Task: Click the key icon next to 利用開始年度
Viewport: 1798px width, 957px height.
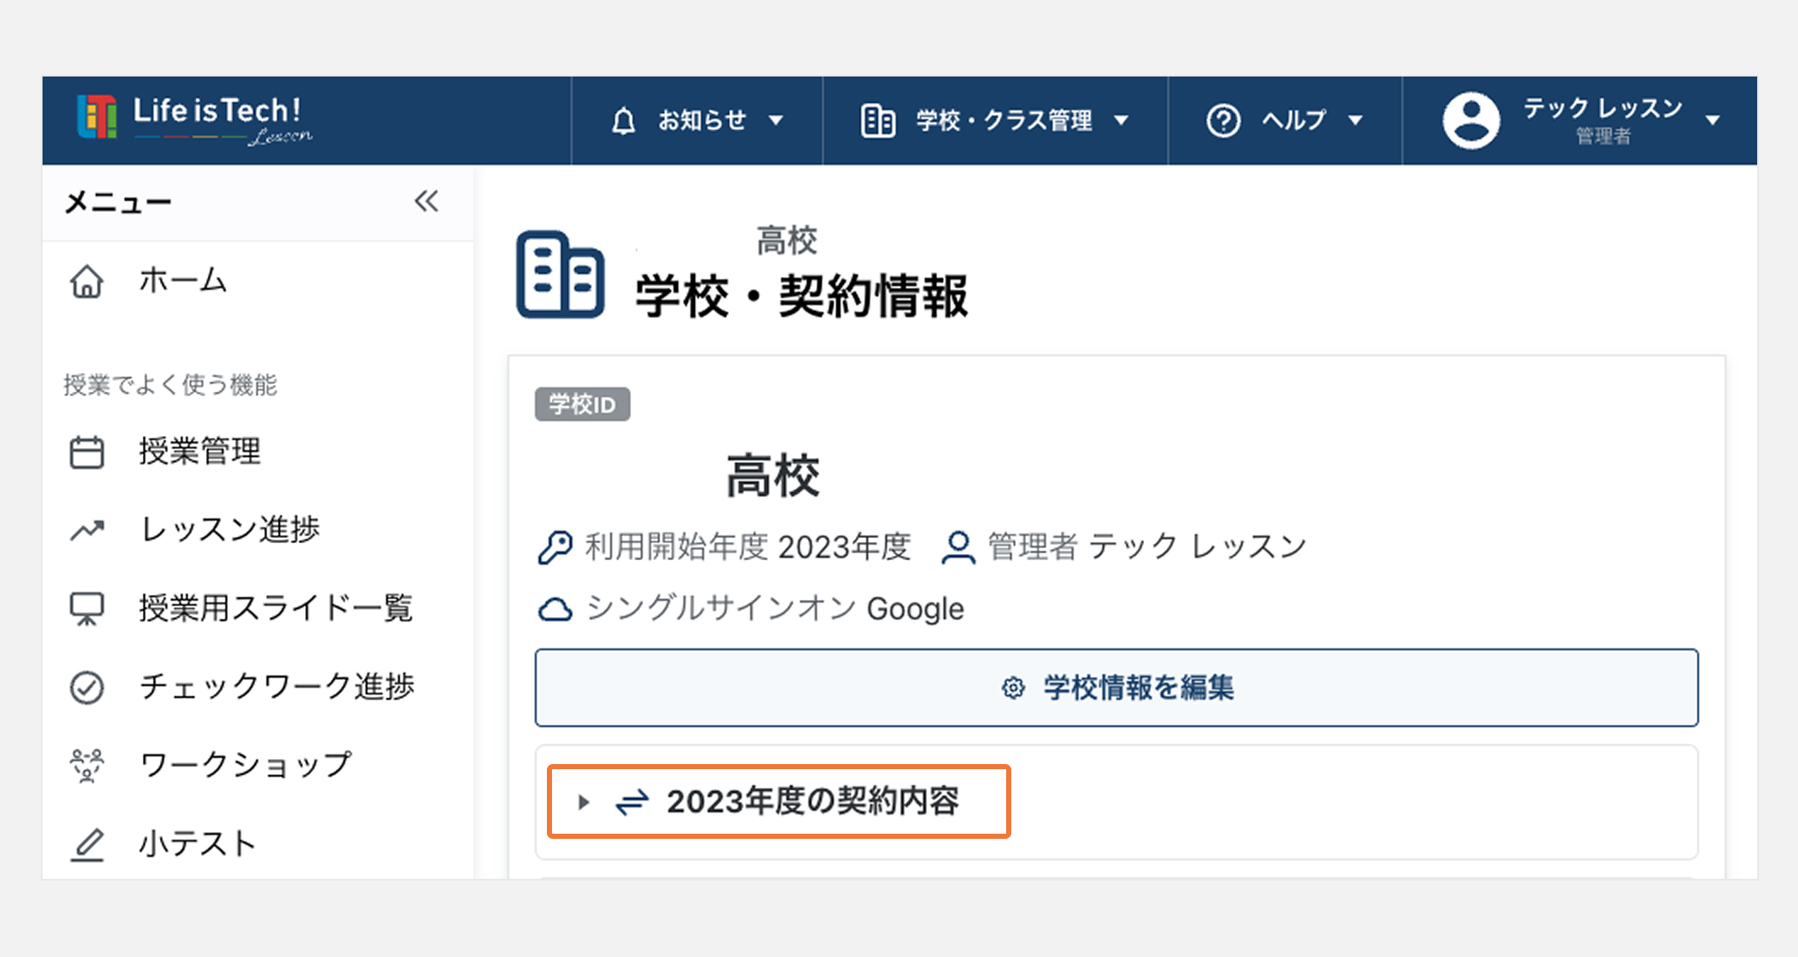Action: coord(555,546)
